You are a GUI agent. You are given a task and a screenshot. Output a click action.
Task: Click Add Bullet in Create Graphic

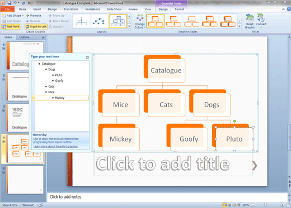pos(11,21)
